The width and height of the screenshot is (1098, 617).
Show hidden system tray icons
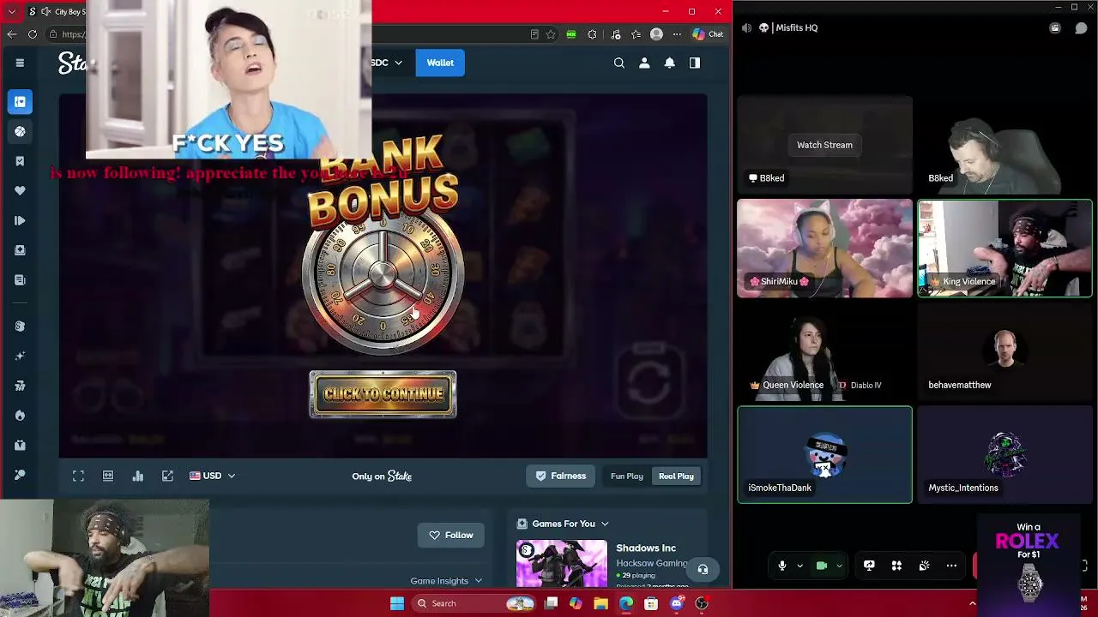point(972,603)
